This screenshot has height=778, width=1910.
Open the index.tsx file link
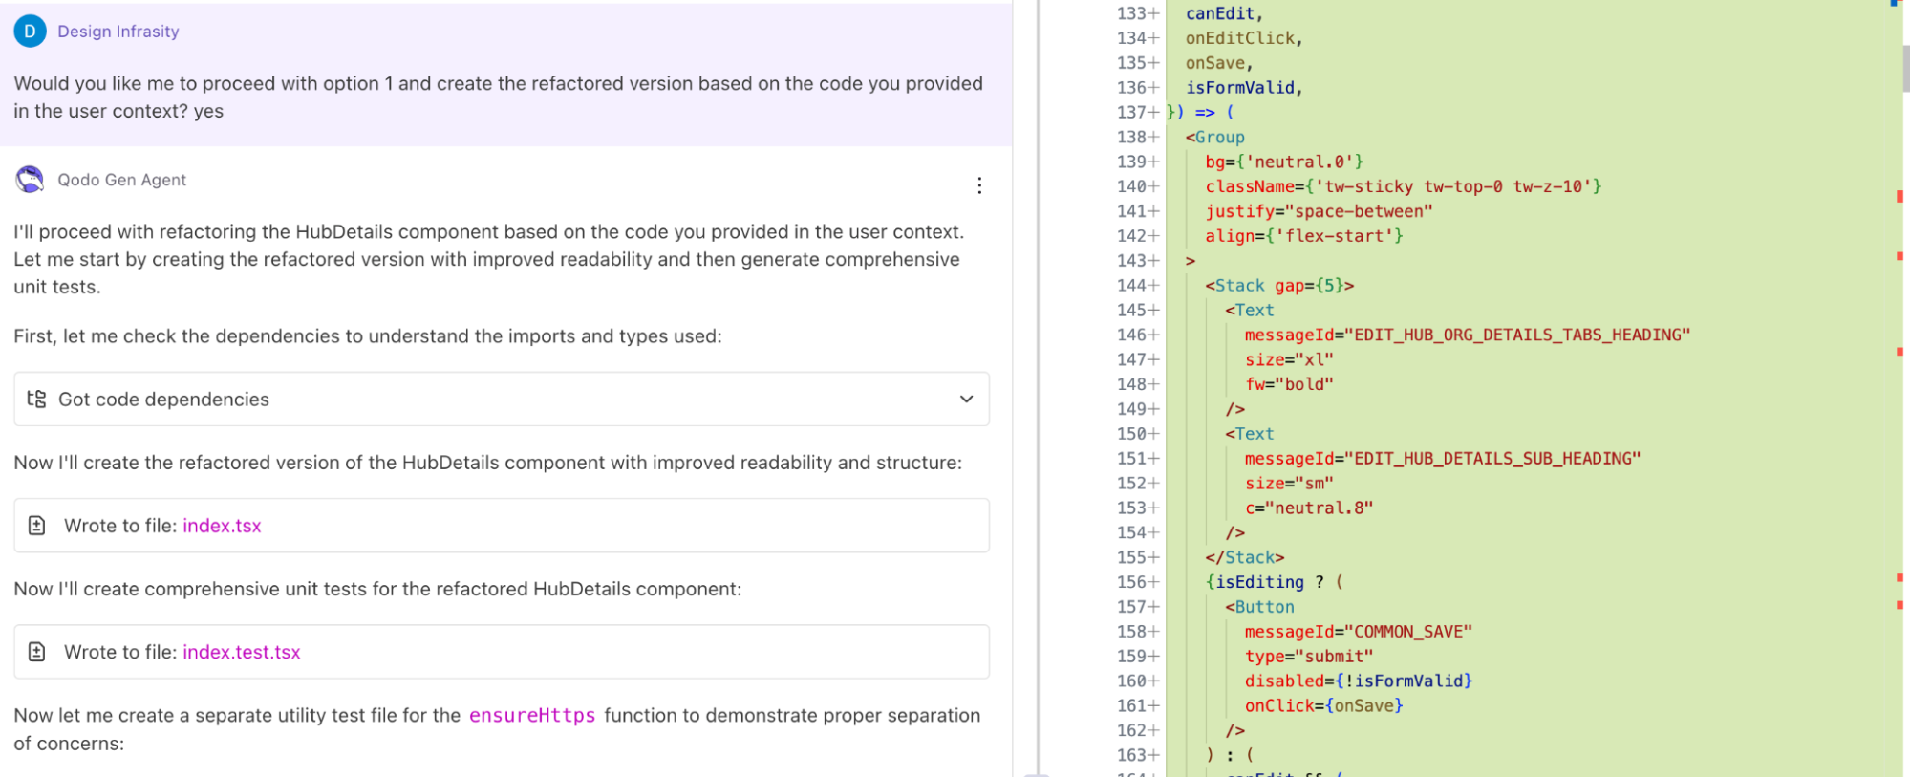pos(222,526)
